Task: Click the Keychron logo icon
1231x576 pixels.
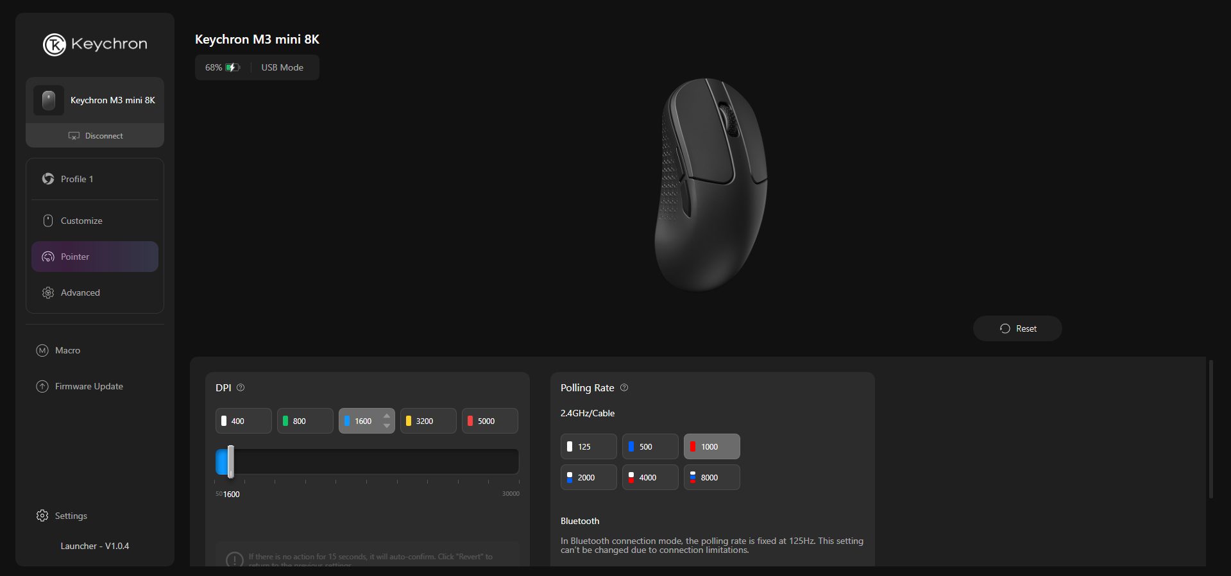Action: tap(55, 44)
